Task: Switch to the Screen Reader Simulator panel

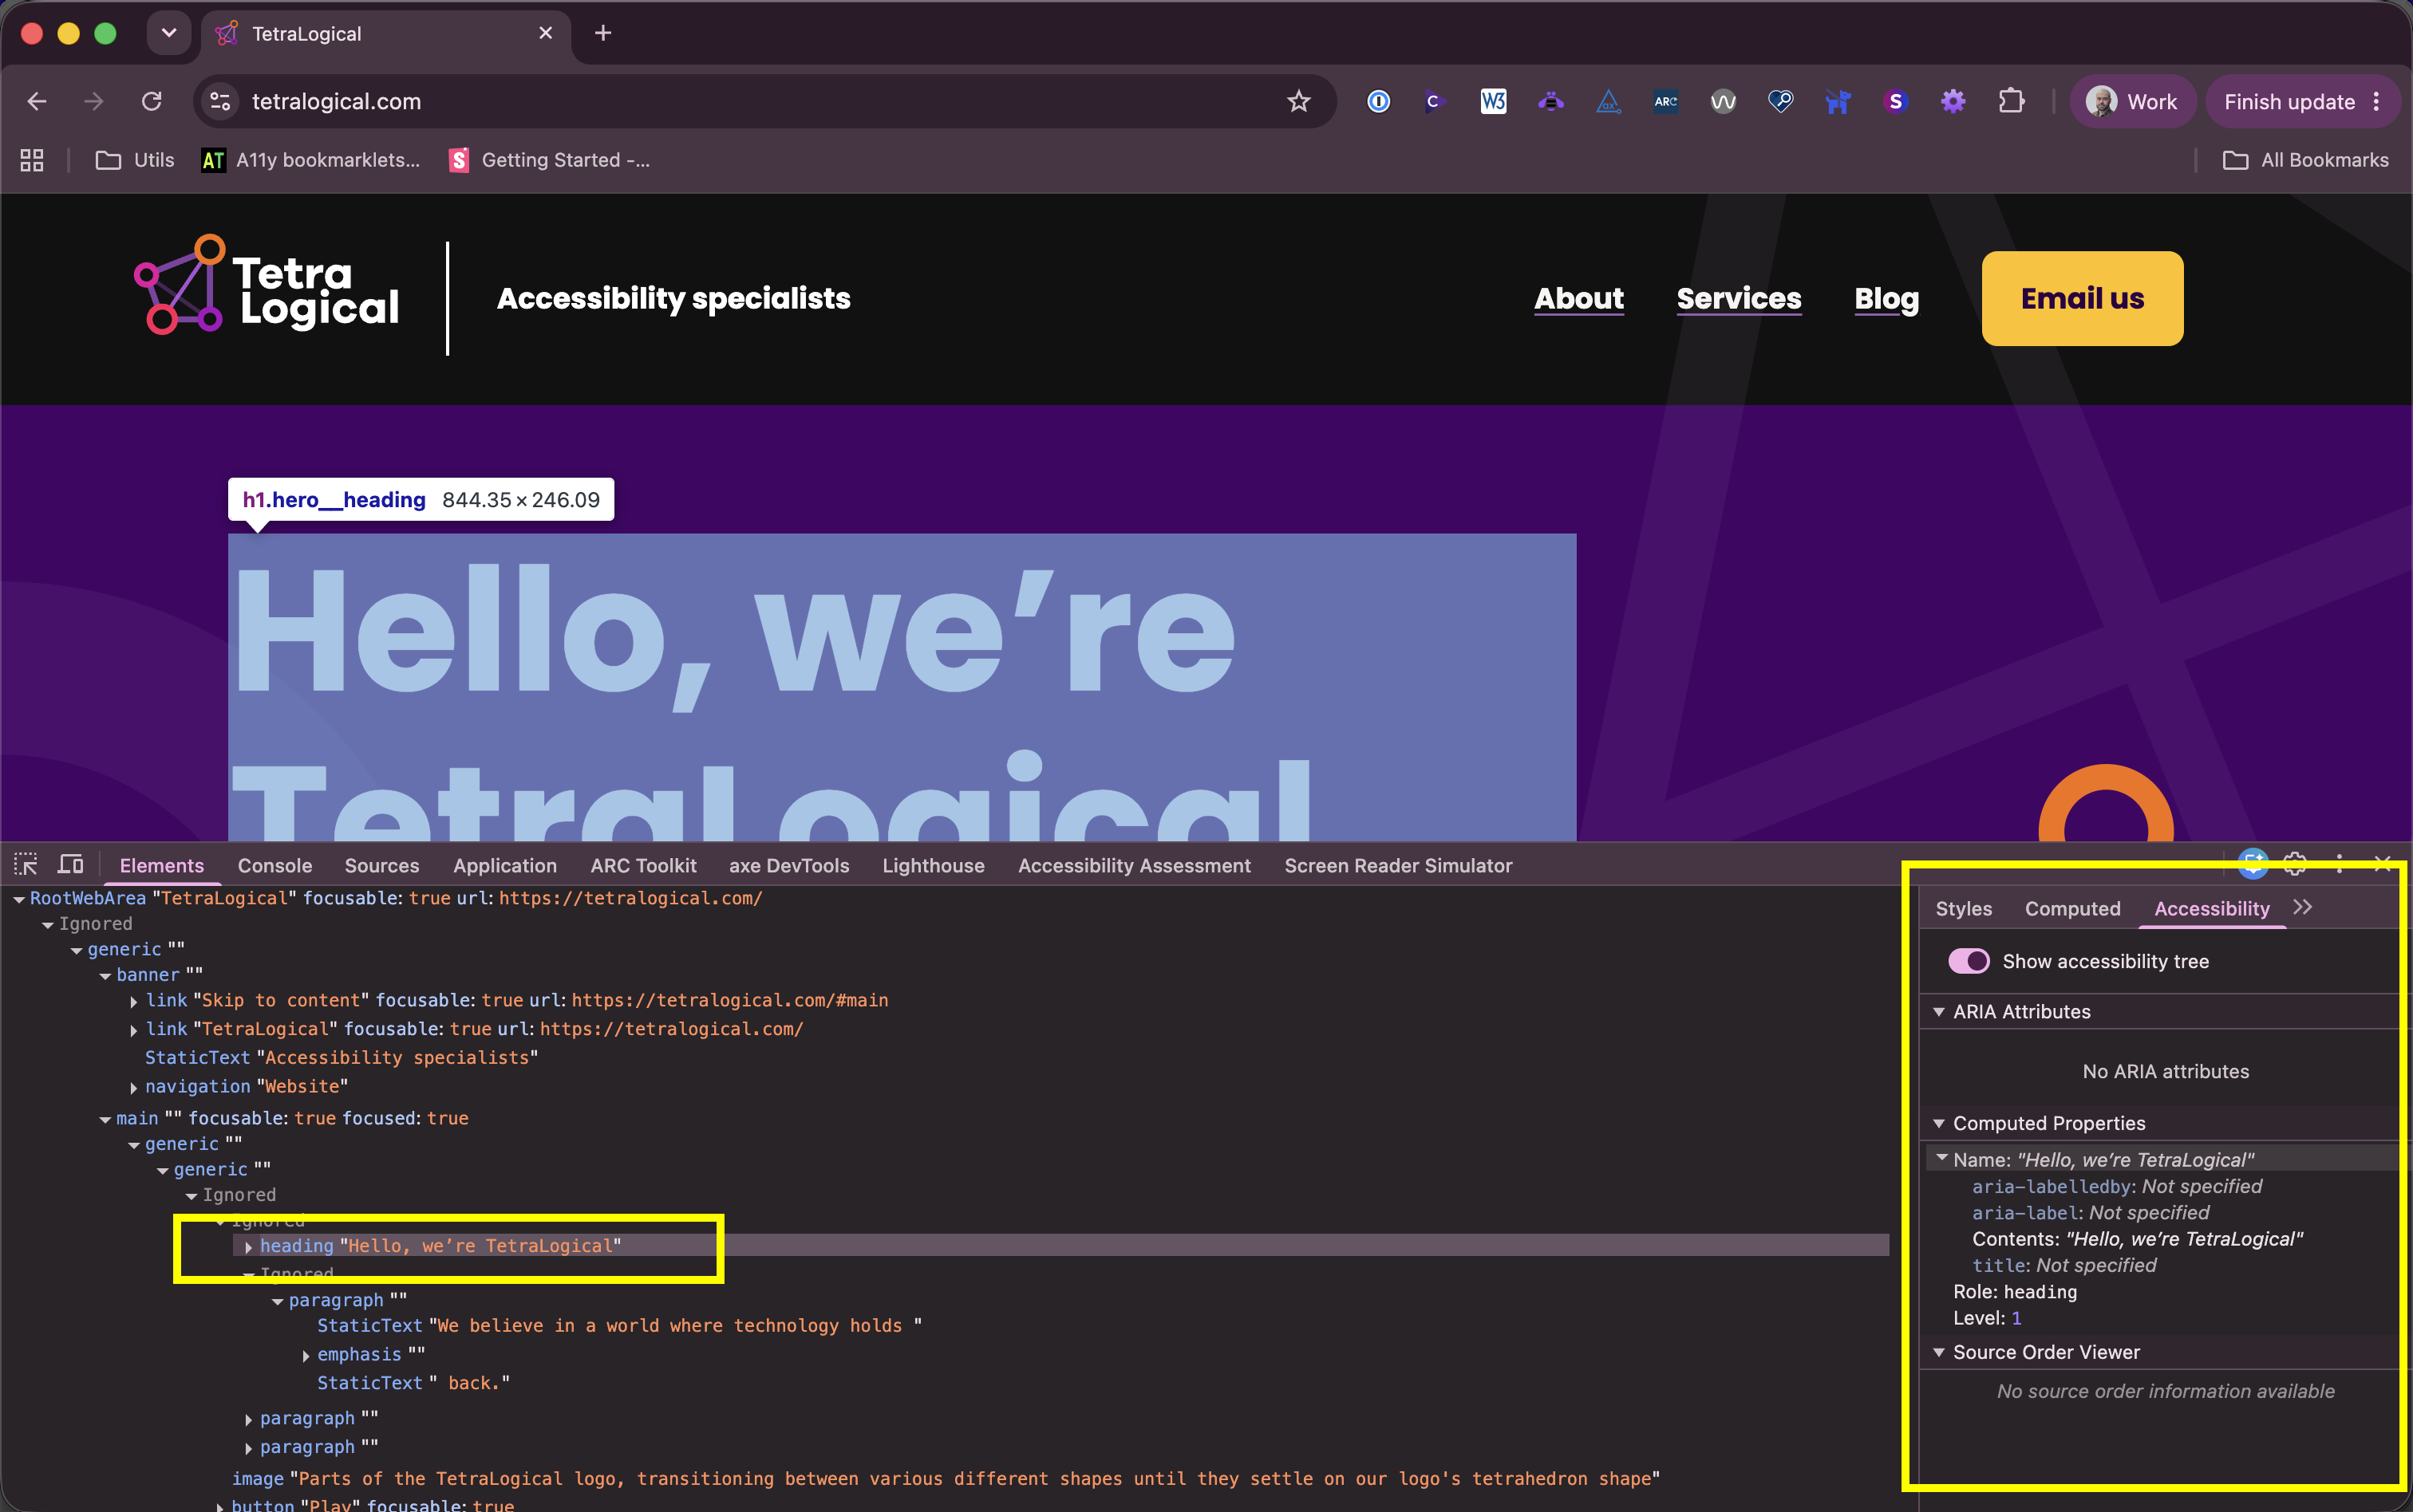Action: click(x=1399, y=866)
